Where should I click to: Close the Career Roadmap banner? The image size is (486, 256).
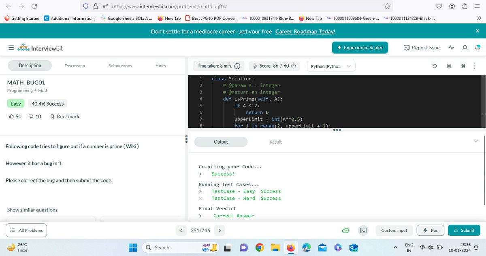477,31
